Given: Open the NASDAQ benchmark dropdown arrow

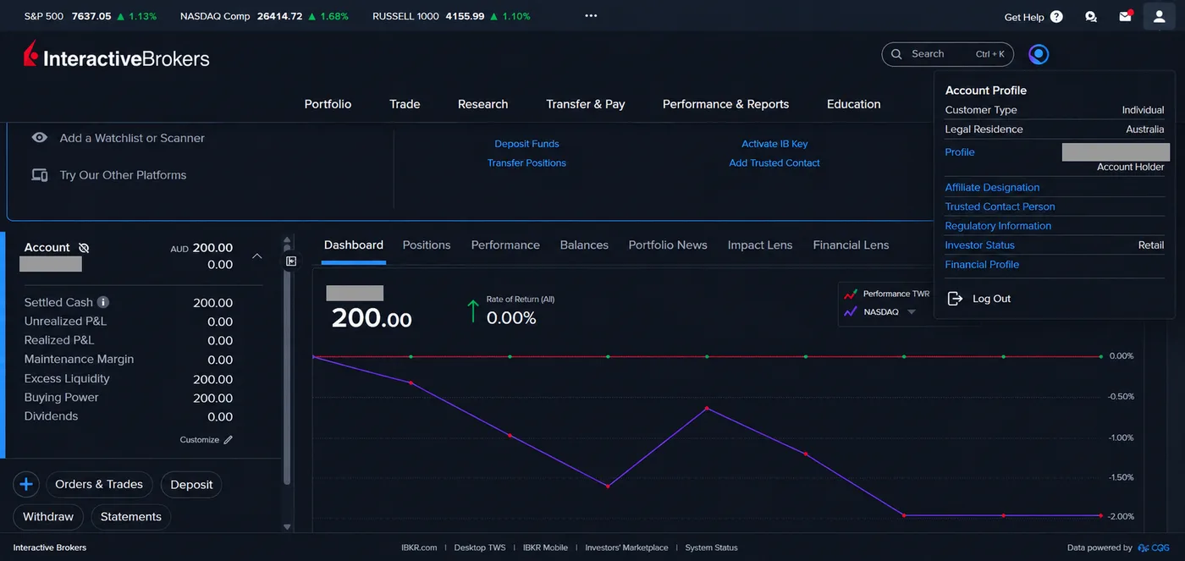Looking at the screenshot, I should coord(912,312).
